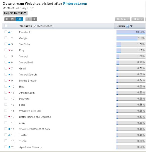Go to previous page arrow button
Viewport: 146px width, 152px height.
tap(28, 19)
